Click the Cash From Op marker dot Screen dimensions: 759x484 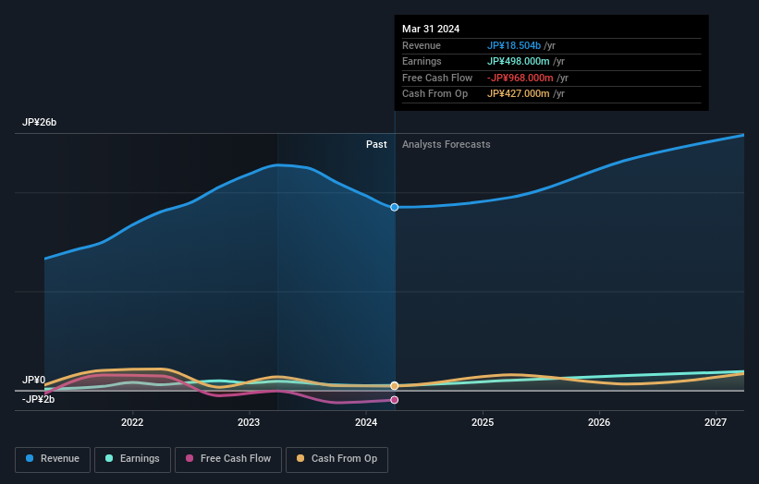(x=395, y=386)
